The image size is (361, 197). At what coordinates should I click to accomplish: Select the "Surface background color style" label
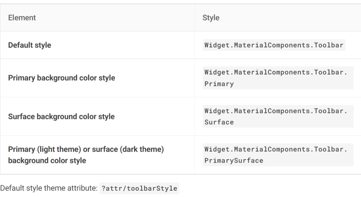click(61, 116)
